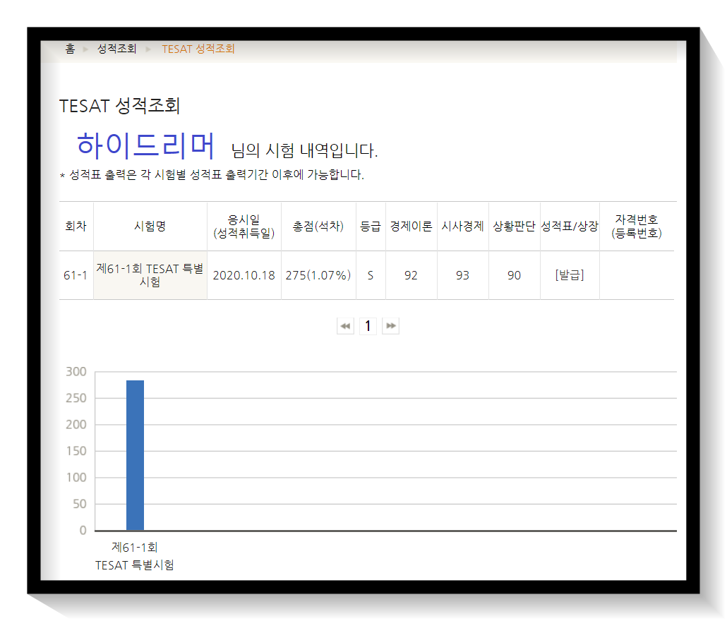The image size is (727, 621).
Task: Click the 성적표/상장 column header
Action: [570, 226]
